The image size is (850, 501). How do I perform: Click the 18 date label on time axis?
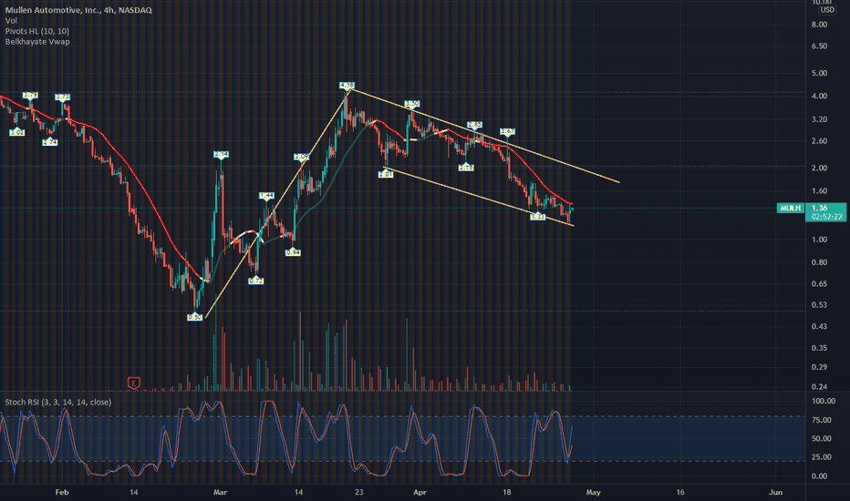(506, 492)
